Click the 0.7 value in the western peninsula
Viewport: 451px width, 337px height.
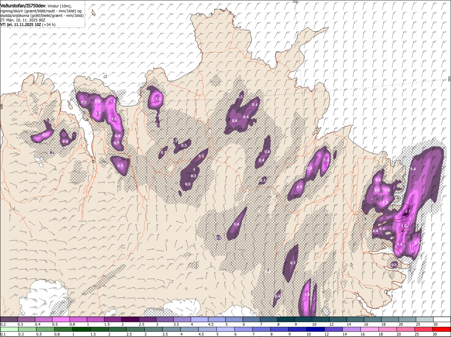45,135
